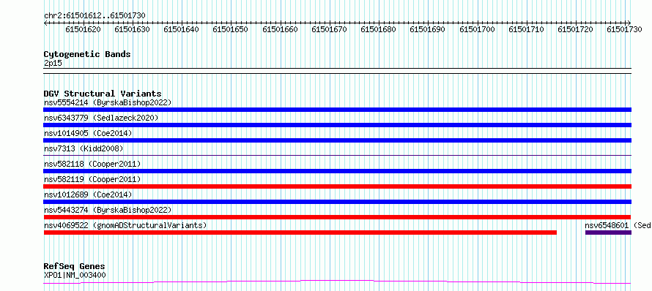Click ruler position 61501730
The height and width of the screenshot is (291, 652).
(625, 29)
